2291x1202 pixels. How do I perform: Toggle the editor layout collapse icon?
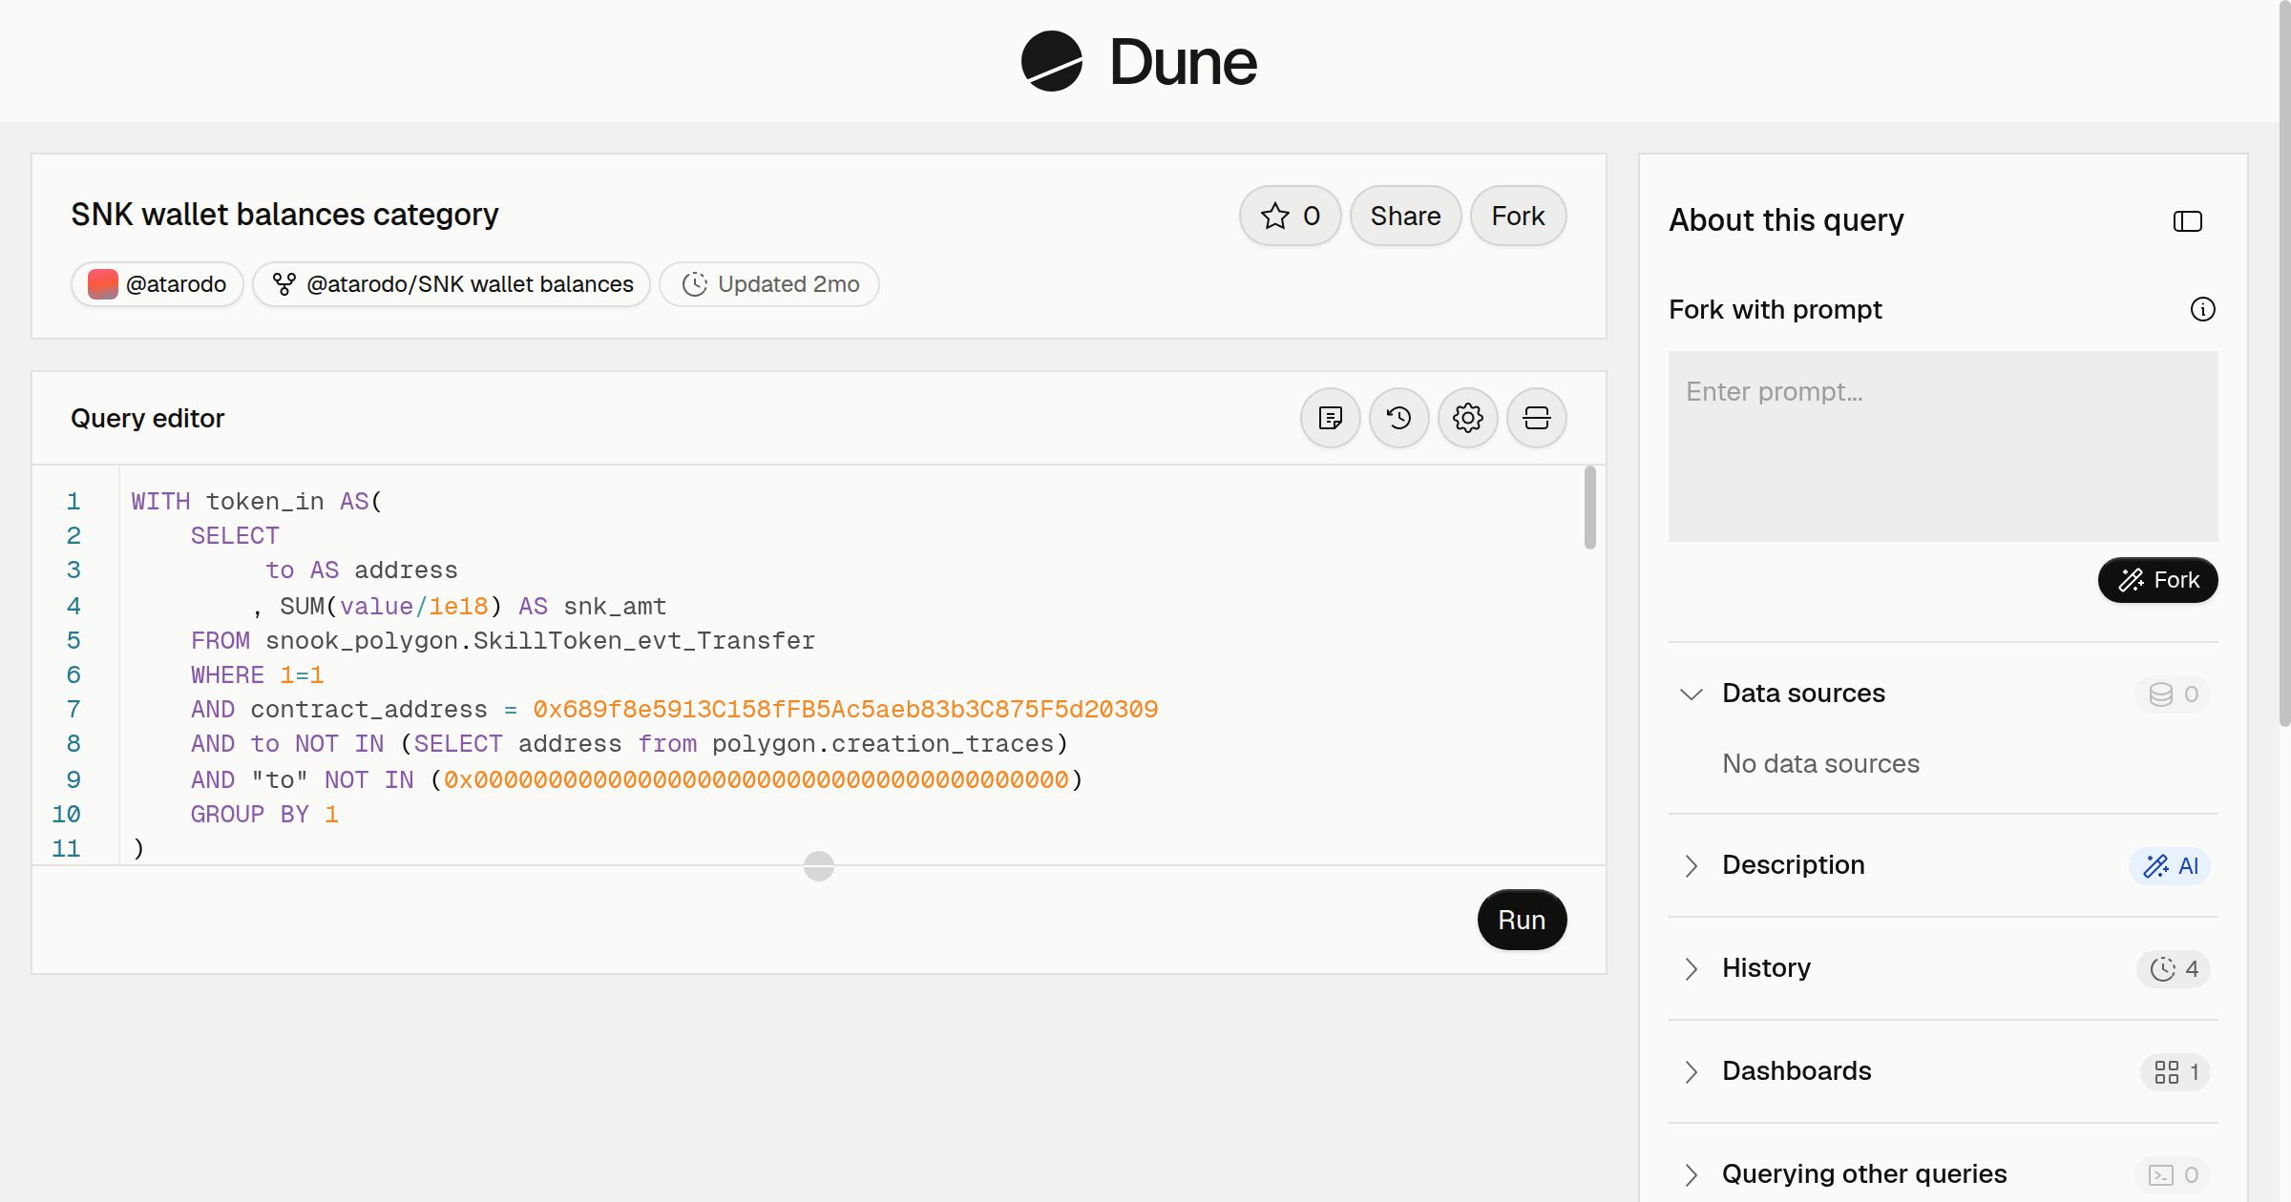pos(1537,418)
